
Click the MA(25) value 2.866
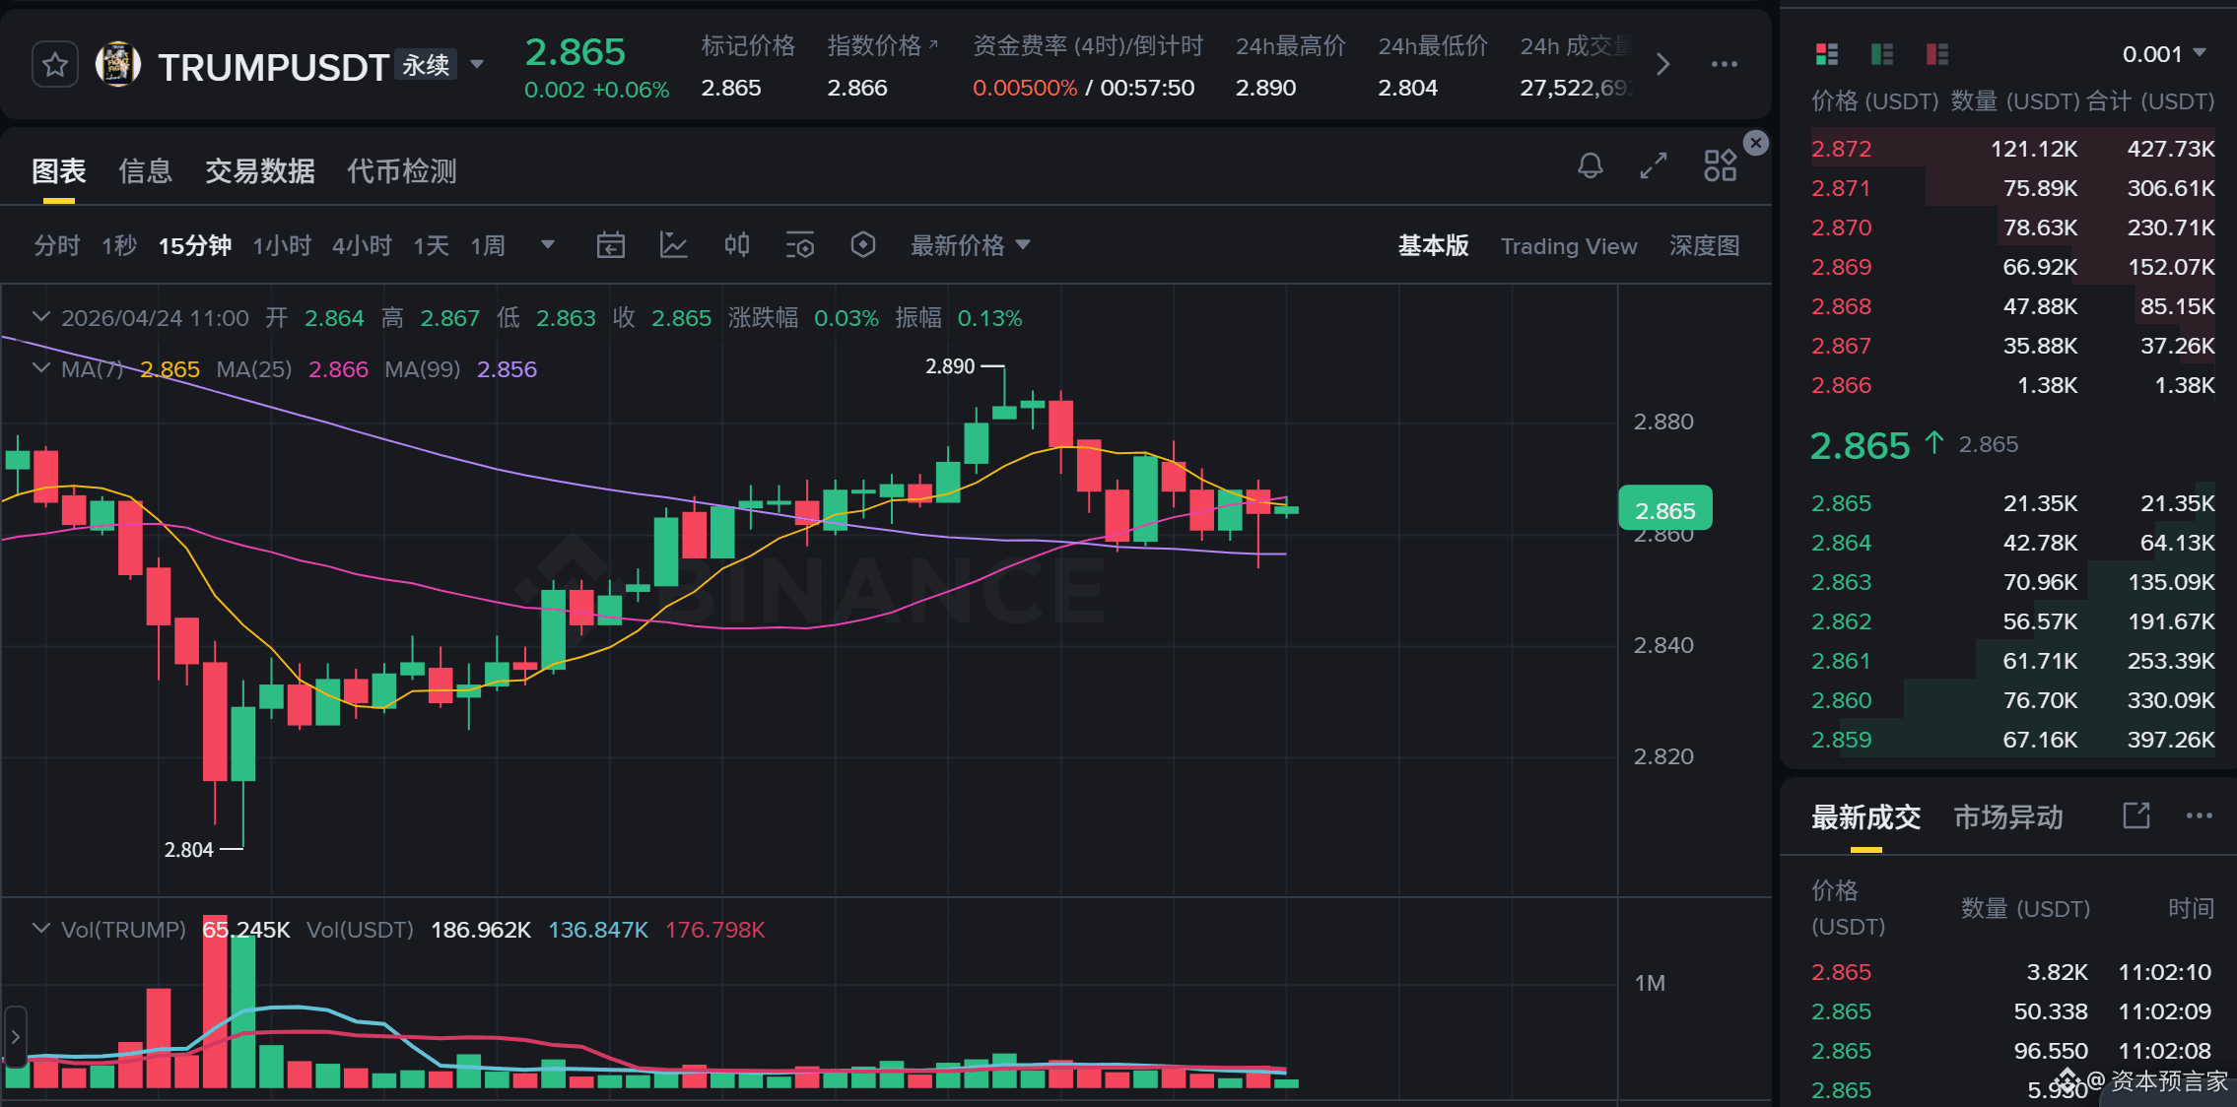pyautogui.click(x=338, y=369)
